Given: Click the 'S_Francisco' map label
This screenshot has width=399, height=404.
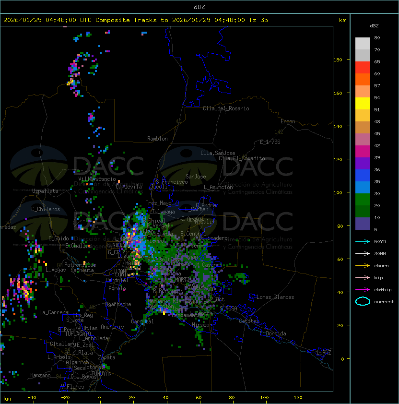Looking at the screenshot, I should pyautogui.click(x=172, y=182).
